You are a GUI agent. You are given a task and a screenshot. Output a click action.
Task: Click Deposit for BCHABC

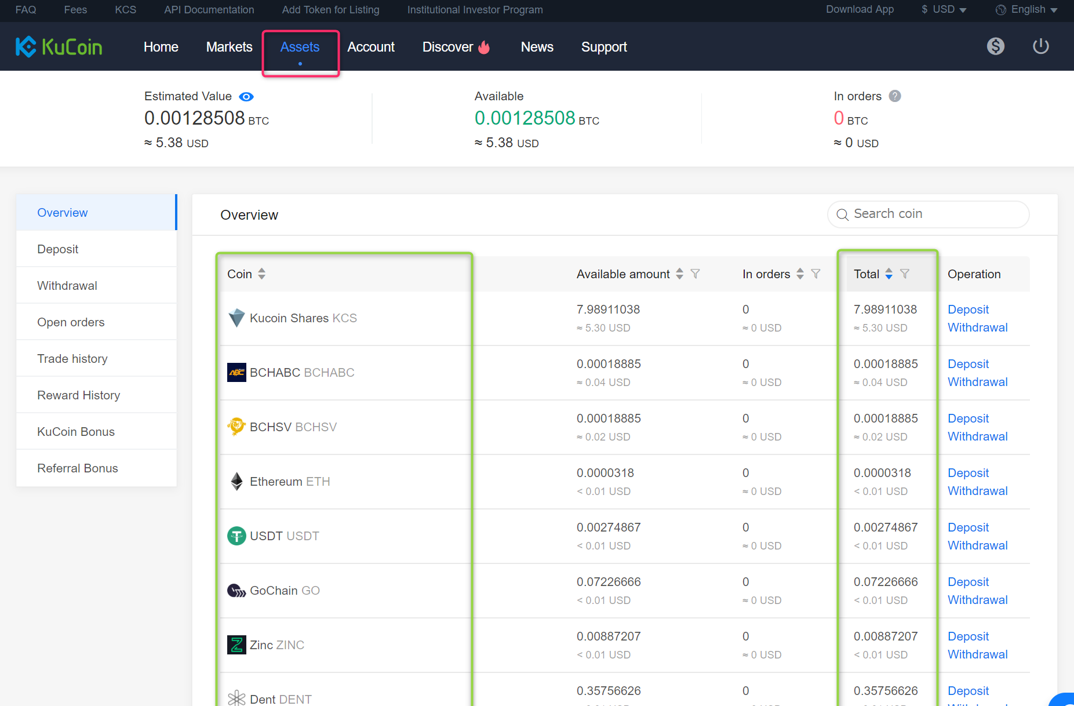[968, 364]
